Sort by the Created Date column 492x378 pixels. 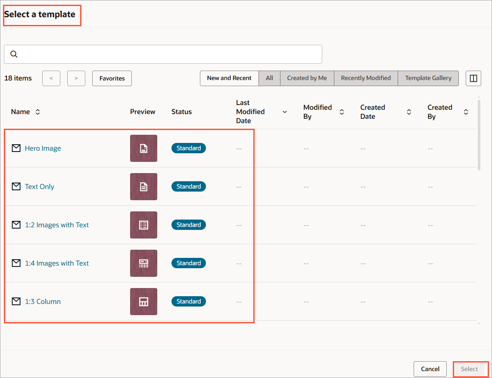pos(409,112)
